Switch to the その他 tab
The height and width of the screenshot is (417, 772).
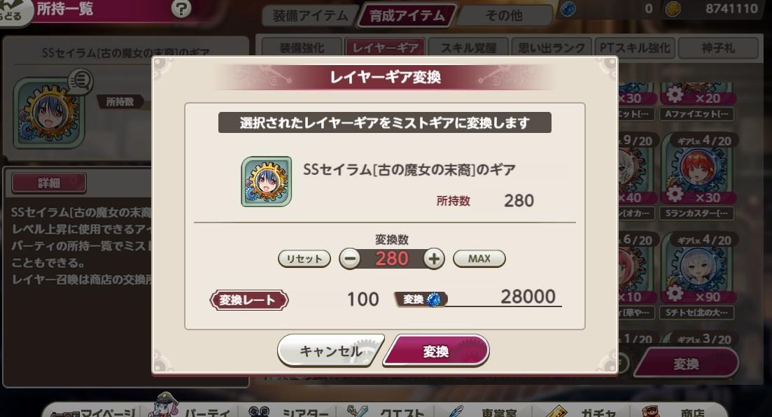click(x=504, y=16)
